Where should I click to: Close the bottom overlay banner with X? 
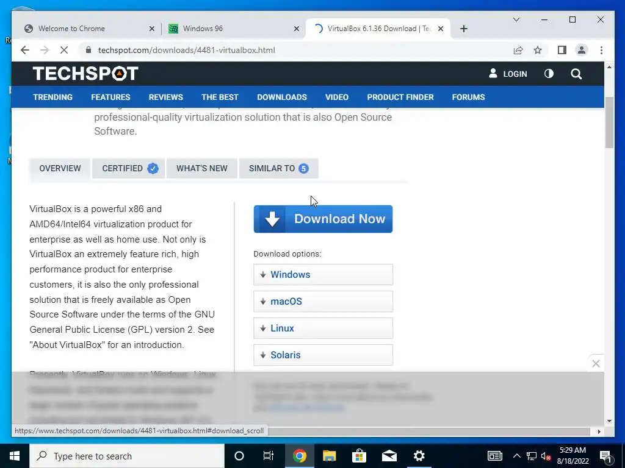596,363
